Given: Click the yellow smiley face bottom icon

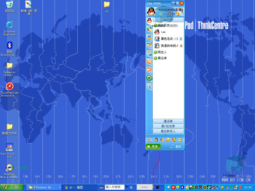Looking at the screenshot, I should click(x=168, y=140).
